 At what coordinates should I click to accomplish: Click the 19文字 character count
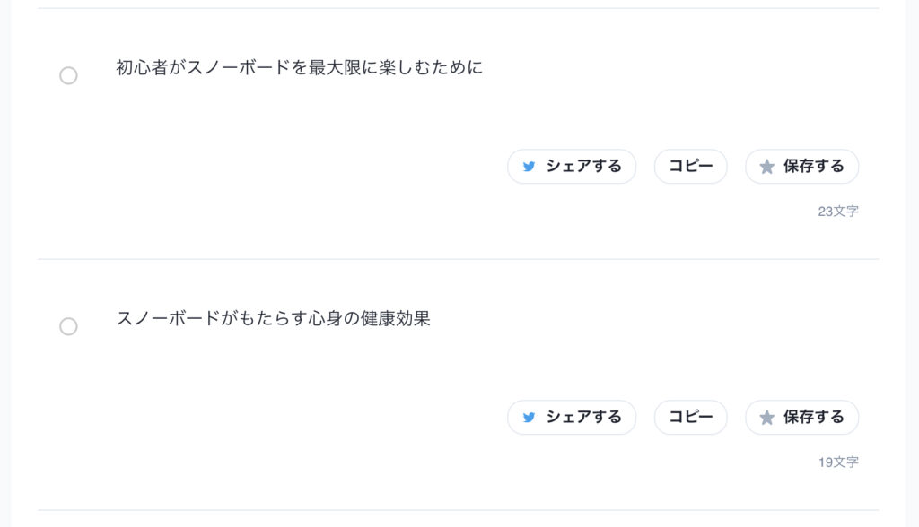tap(837, 462)
